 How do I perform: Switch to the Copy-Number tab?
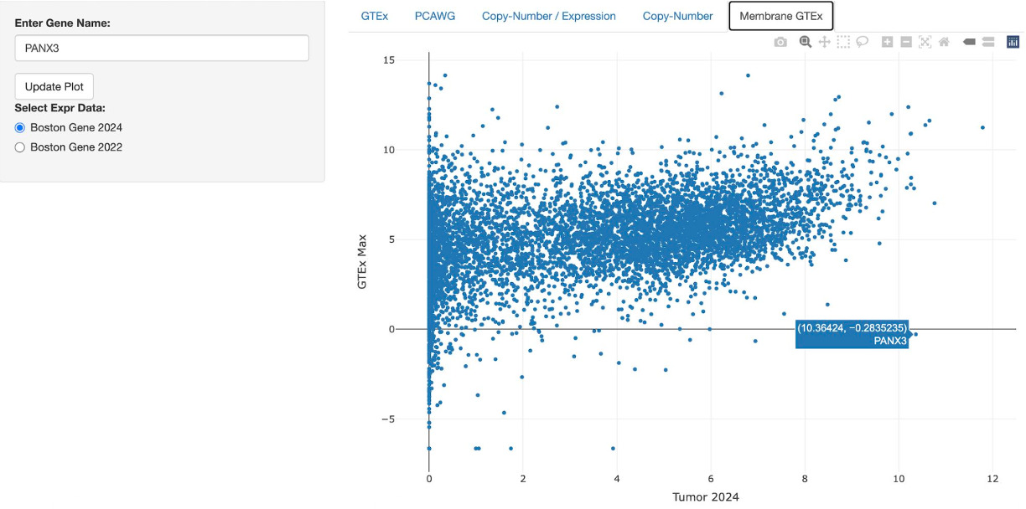(678, 16)
